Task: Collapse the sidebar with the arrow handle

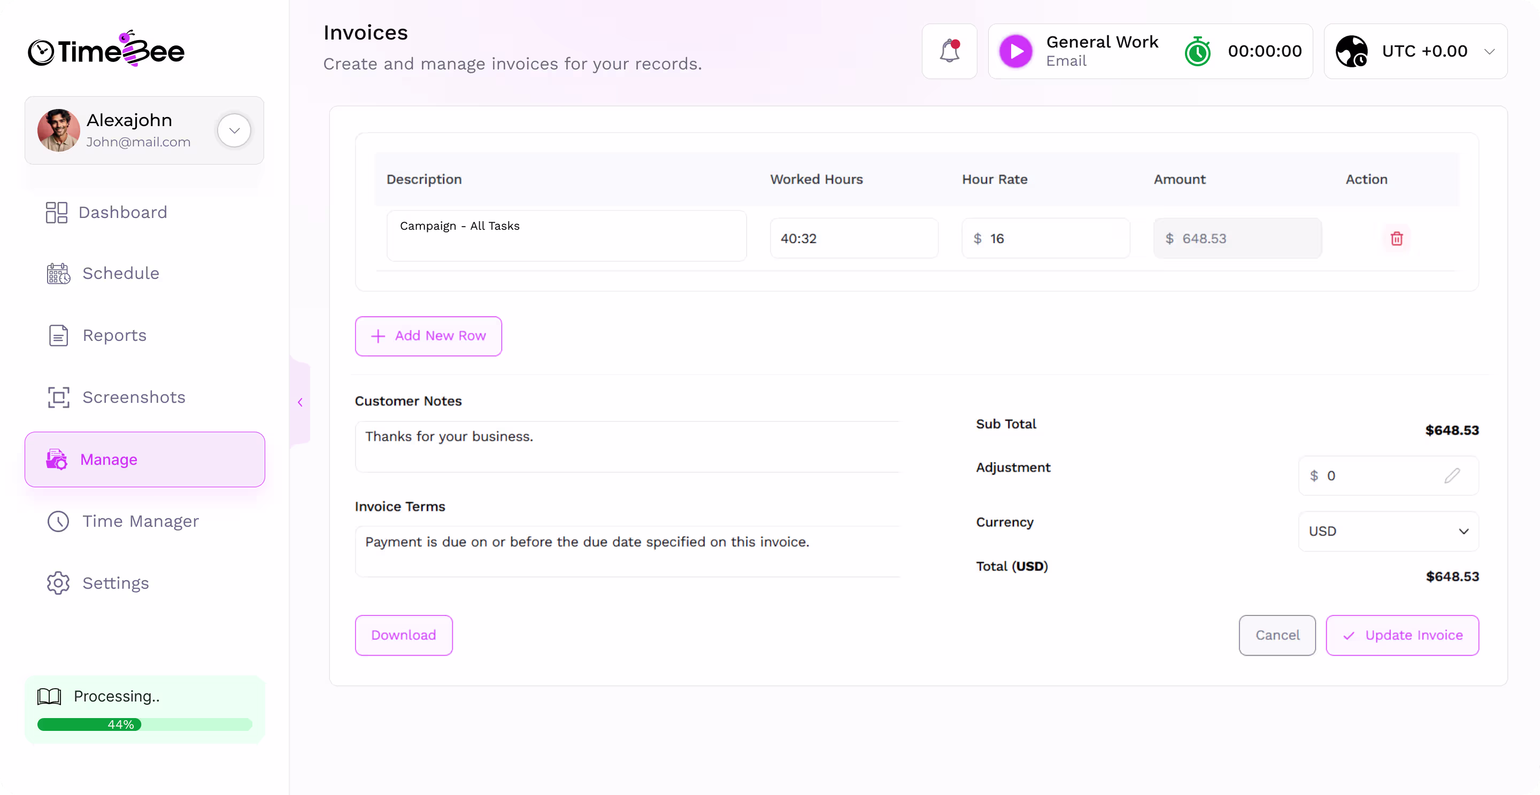Action: pos(300,402)
